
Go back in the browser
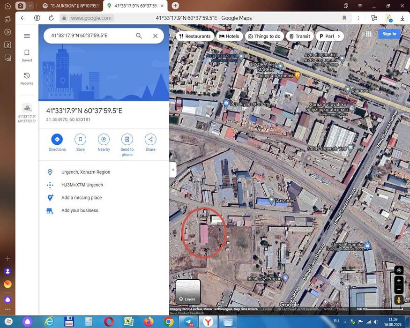tap(23, 18)
